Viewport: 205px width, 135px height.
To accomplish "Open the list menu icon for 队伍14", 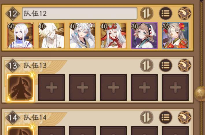I will coord(165,117).
